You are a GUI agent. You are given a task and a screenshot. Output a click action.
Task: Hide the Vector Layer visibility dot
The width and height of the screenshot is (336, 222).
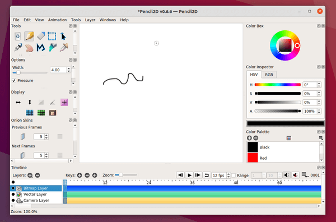coord(13,194)
